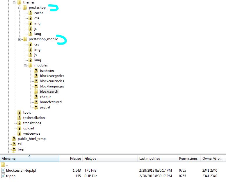Click the blocksearch folder icon

point(36,92)
